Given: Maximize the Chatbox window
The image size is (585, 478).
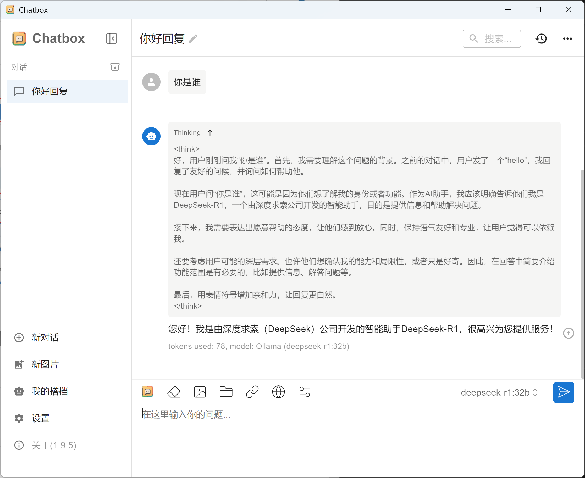Looking at the screenshot, I should (538, 10).
